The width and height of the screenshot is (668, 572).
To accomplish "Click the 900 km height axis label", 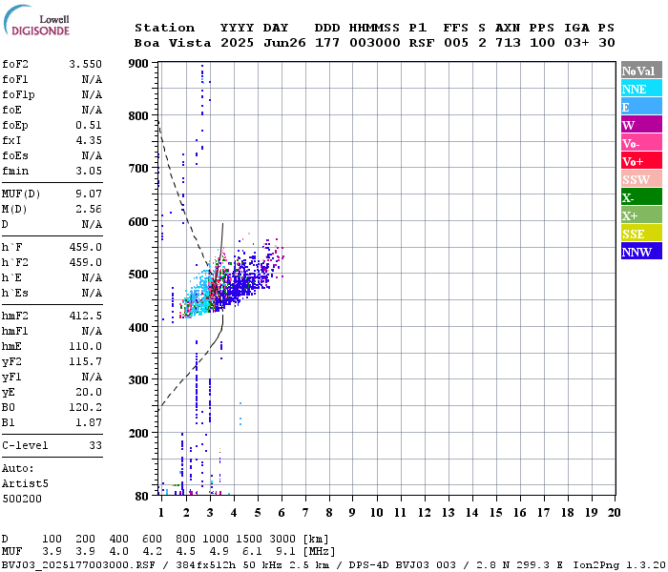I will tap(138, 64).
